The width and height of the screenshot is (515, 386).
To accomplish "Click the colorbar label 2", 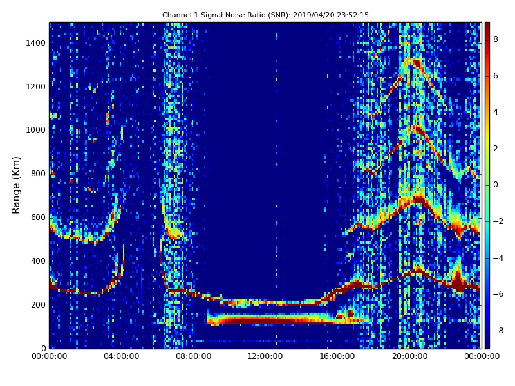I will click(496, 149).
